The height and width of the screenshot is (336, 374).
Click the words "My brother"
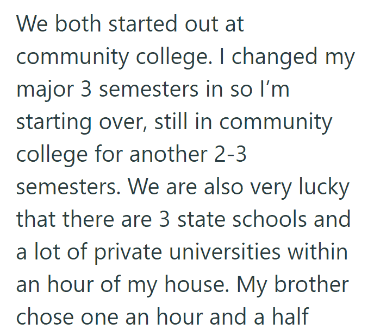tap(292, 285)
